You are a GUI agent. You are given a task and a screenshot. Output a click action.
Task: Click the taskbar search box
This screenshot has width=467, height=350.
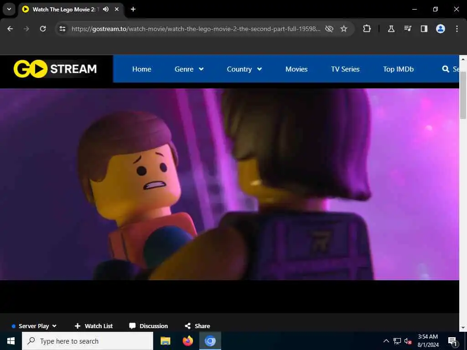[88, 341]
